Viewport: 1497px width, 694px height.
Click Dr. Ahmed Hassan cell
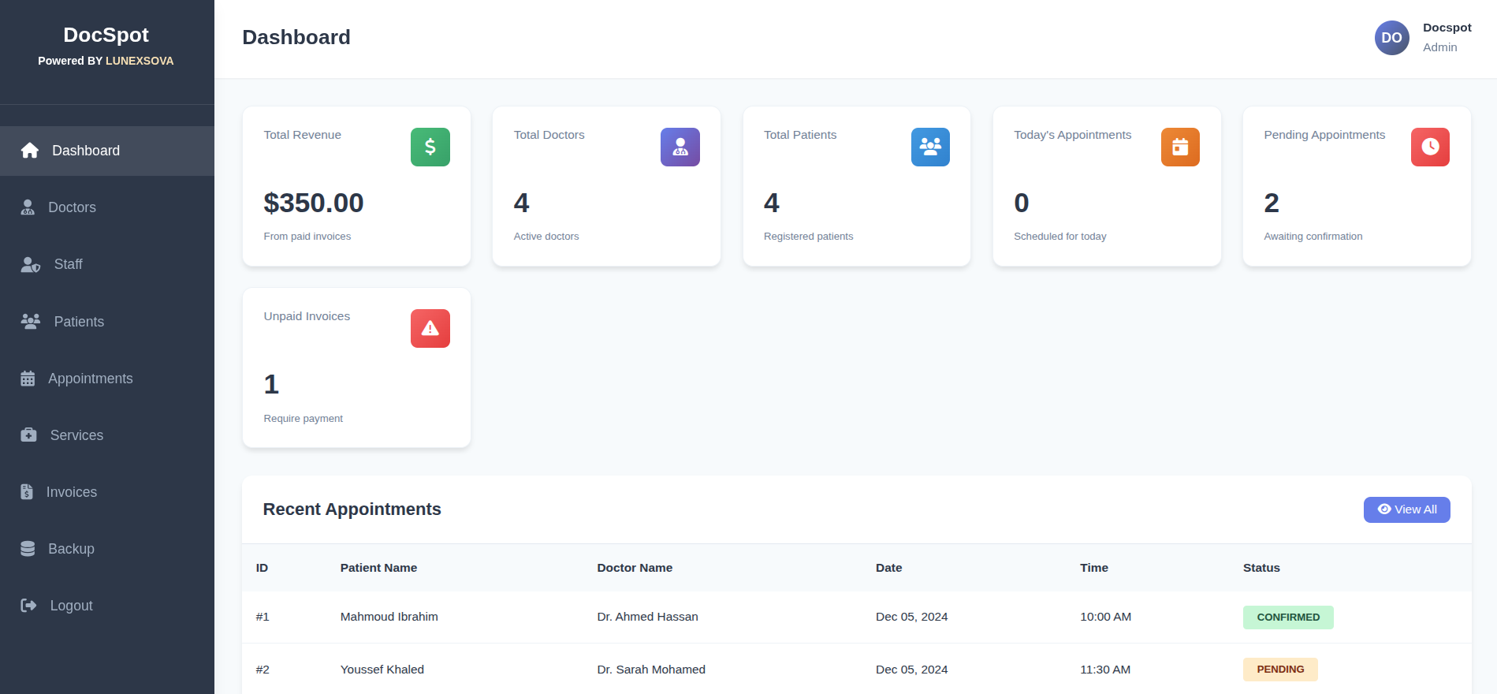[648, 617]
